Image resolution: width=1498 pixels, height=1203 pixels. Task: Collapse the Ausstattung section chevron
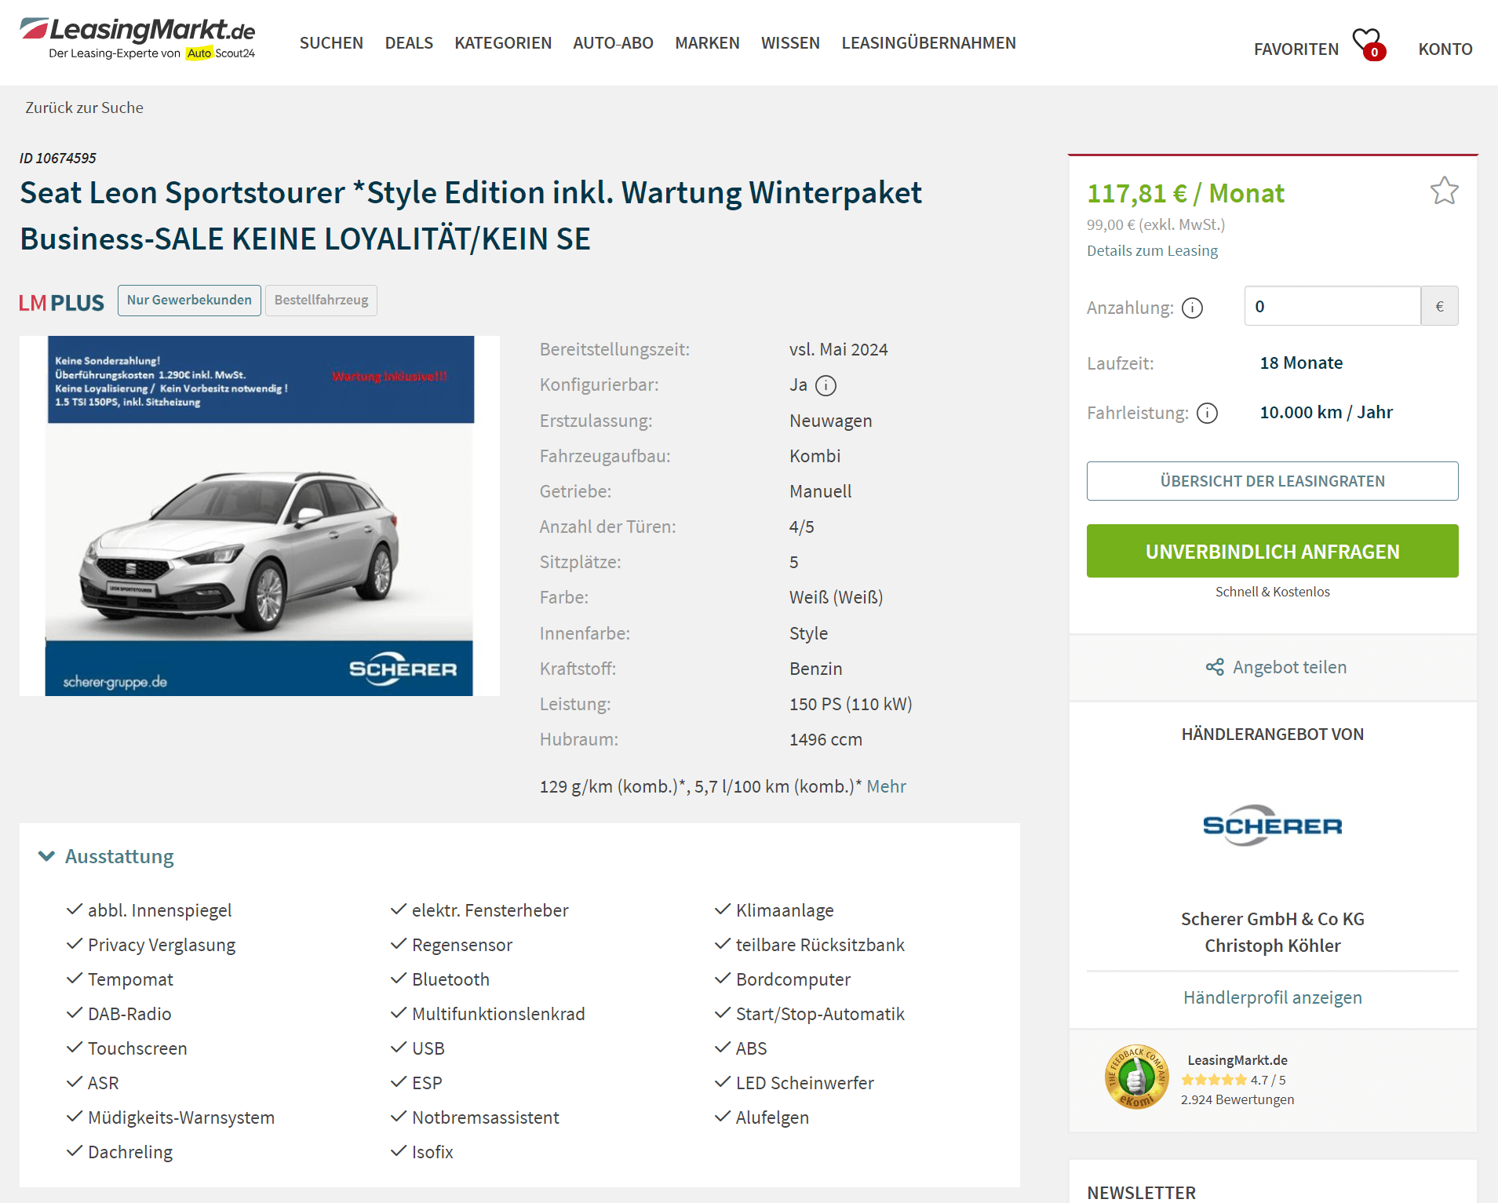(46, 856)
